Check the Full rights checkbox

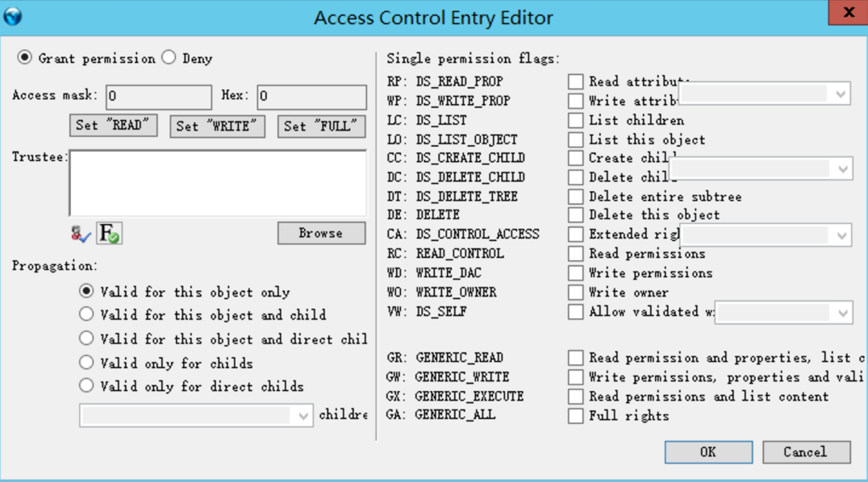click(576, 416)
